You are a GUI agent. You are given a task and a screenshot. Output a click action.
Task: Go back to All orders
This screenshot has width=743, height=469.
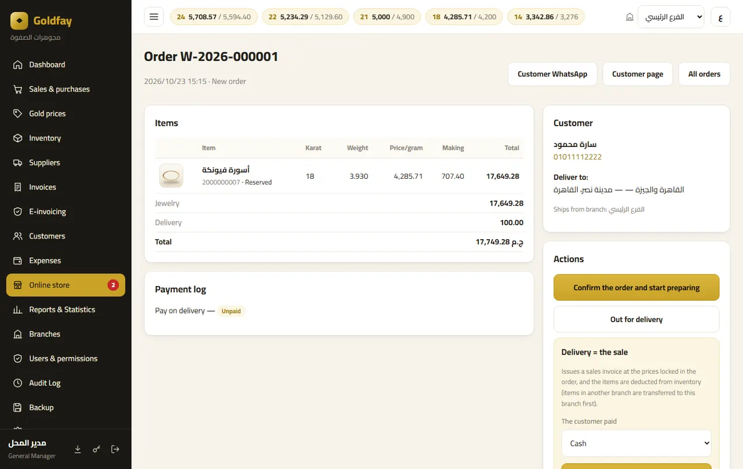[704, 74]
